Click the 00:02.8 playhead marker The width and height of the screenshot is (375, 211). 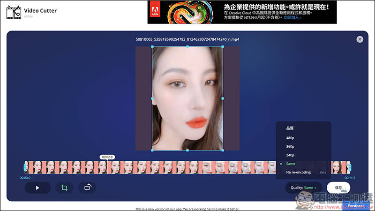coord(107,157)
